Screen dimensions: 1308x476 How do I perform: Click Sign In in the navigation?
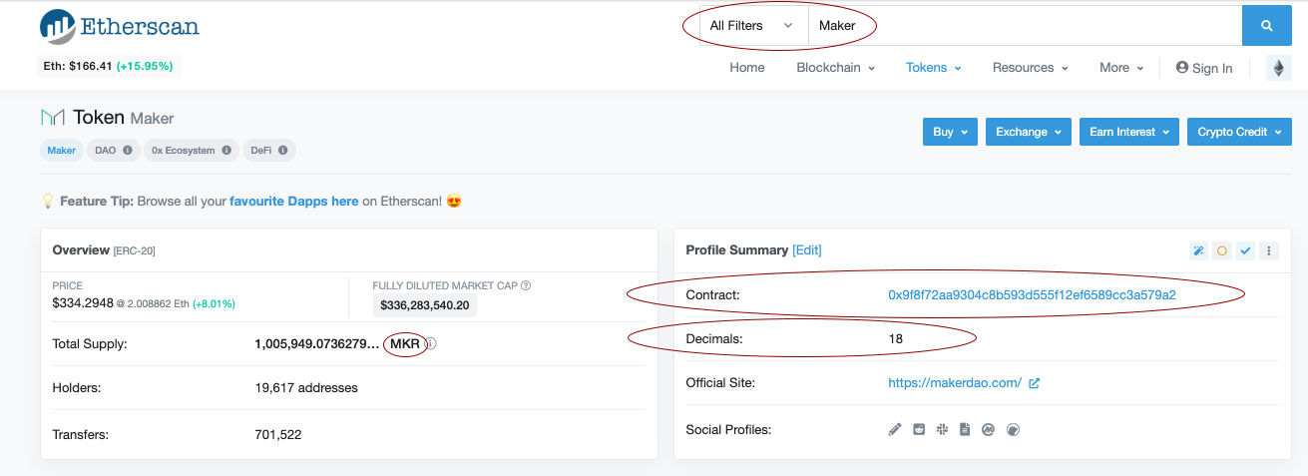coord(1204,68)
